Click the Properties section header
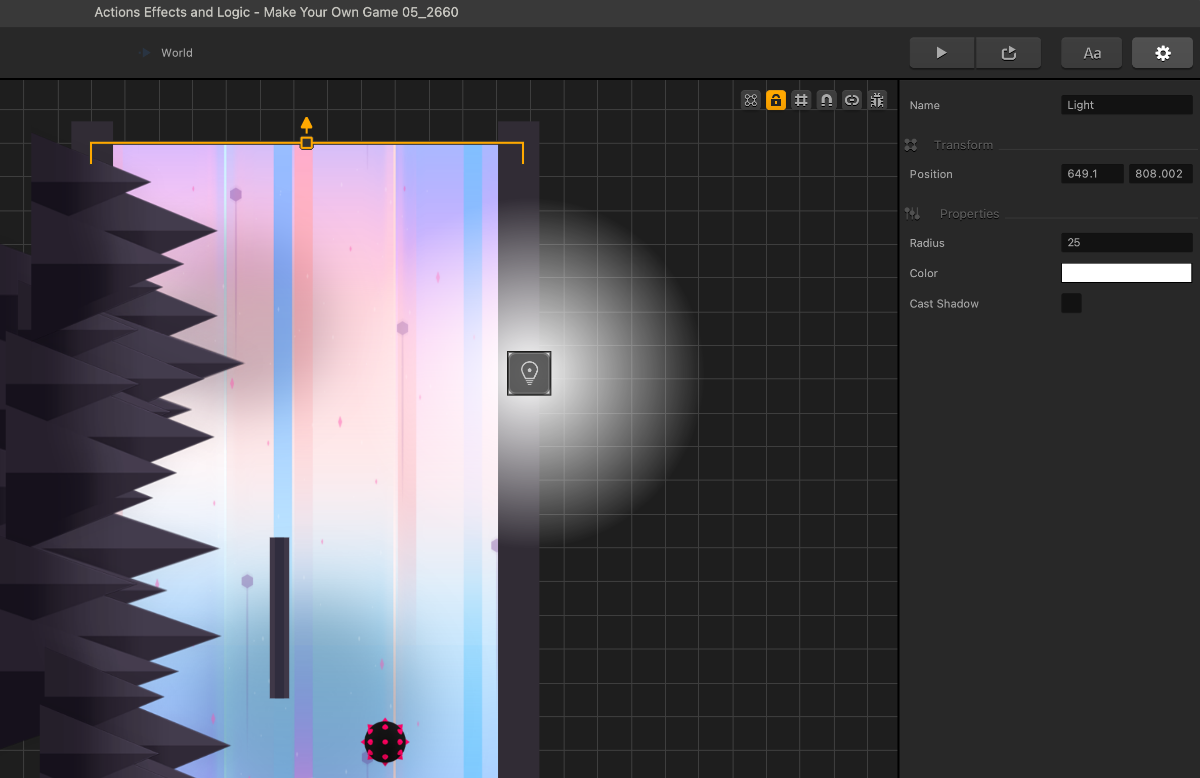The image size is (1200, 778). click(x=969, y=213)
